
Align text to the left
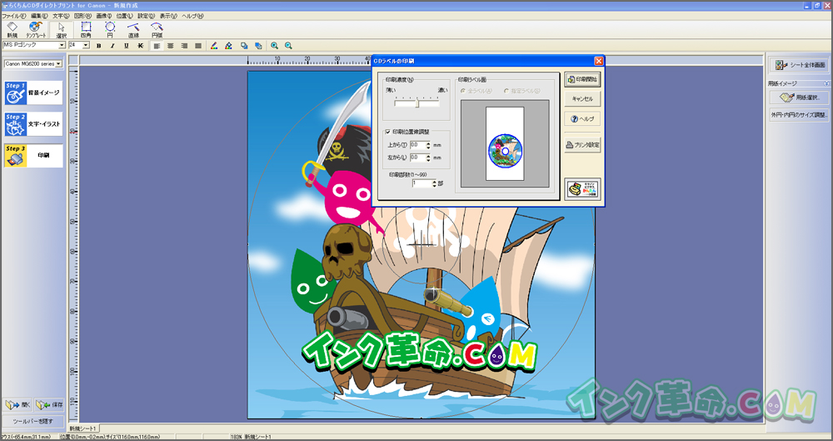pyautogui.click(x=157, y=46)
